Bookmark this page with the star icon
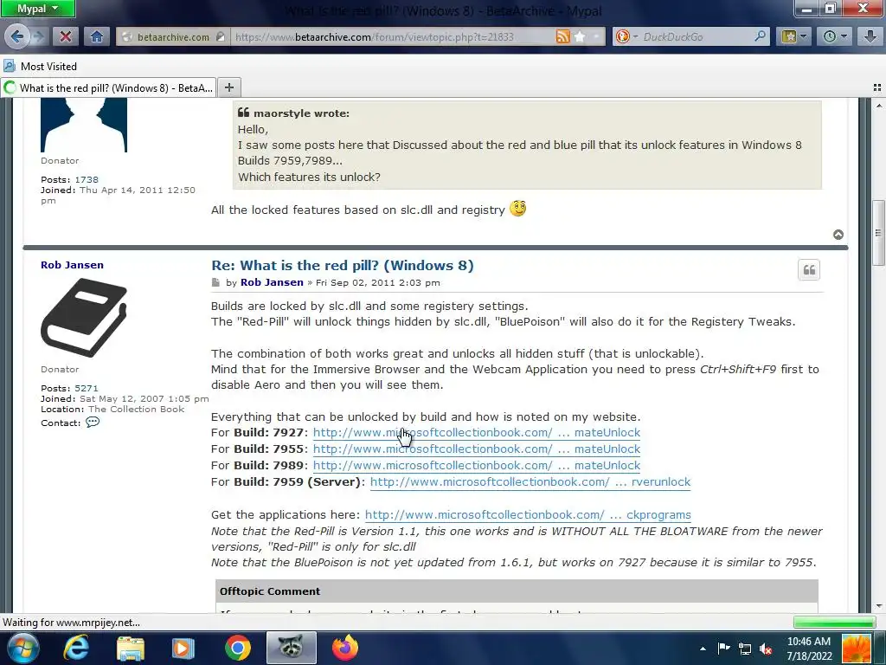 pos(580,36)
